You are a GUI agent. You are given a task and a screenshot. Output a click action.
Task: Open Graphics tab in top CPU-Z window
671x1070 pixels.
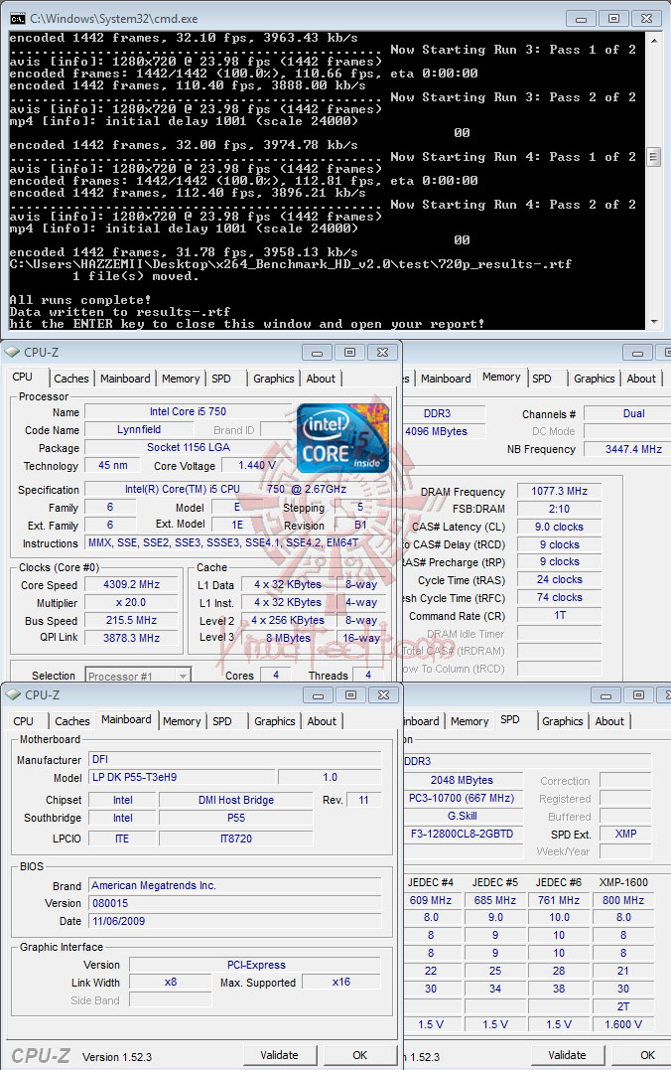click(273, 379)
